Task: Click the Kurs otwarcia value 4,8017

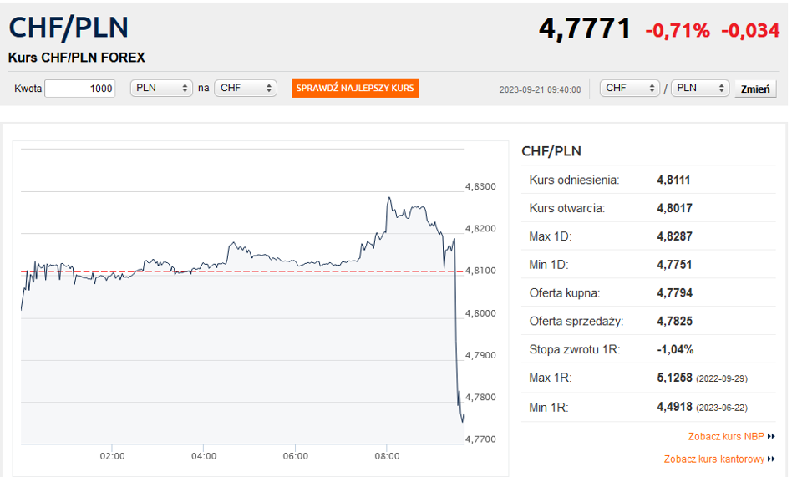Action: coord(674,208)
